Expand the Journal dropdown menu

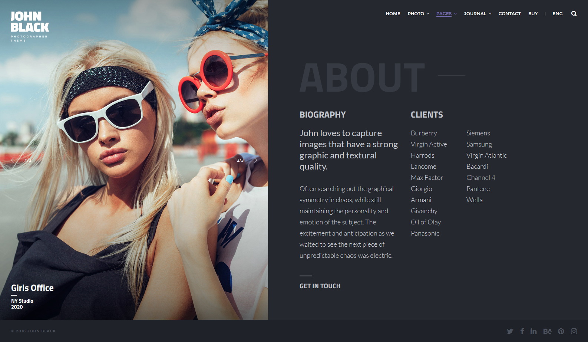point(478,14)
